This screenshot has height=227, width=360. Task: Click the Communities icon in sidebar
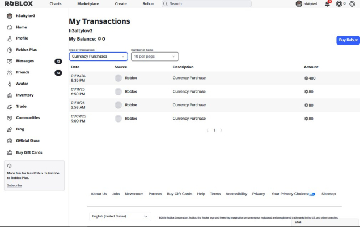10,118
